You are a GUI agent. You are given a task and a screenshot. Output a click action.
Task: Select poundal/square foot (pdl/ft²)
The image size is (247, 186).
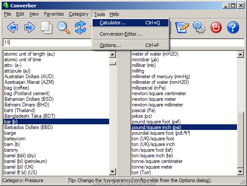pyautogui.click(x=161, y=133)
